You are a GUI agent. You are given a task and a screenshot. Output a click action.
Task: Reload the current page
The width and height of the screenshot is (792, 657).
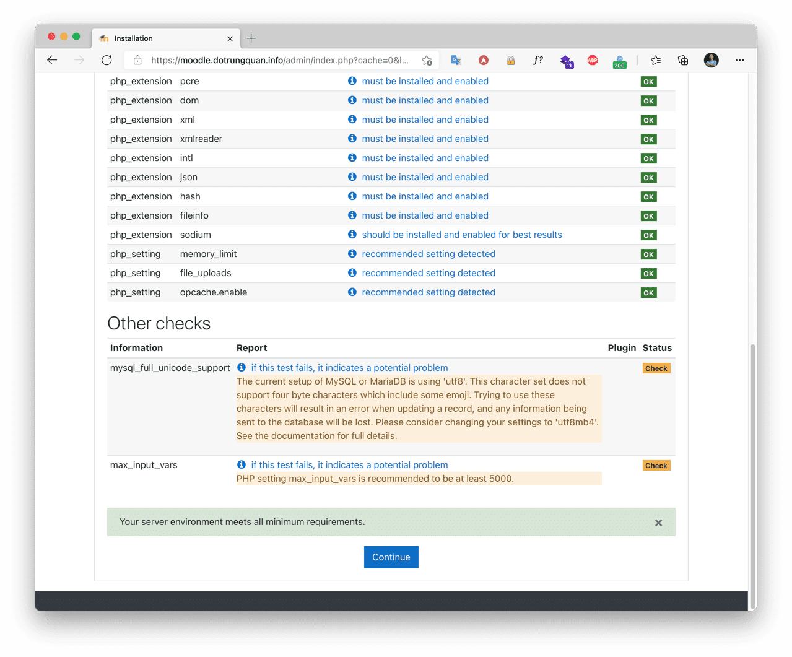(107, 60)
